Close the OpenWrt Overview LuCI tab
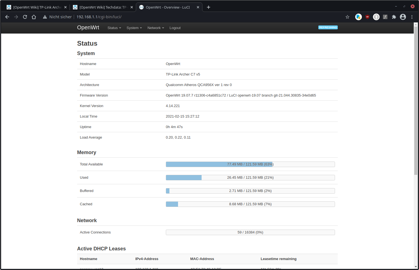The image size is (419, 270). pyautogui.click(x=198, y=7)
